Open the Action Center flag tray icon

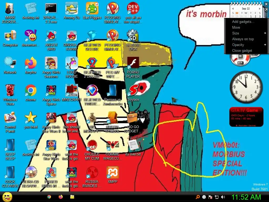click(210, 197)
